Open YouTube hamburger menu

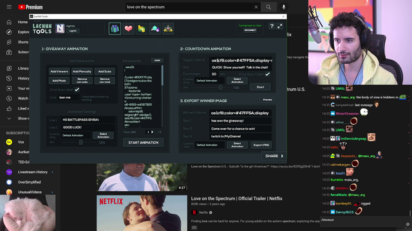click(9, 7)
